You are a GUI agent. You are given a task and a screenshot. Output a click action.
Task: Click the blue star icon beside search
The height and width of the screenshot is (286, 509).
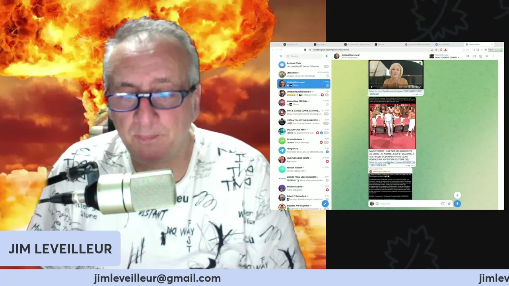pos(326,56)
